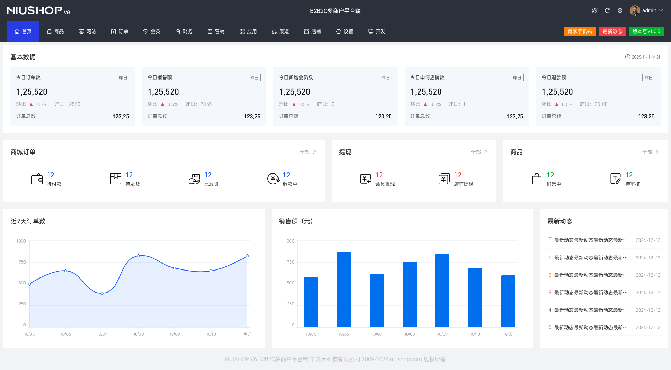Click the 版本号V1.0.5 link

pos(646,31)
